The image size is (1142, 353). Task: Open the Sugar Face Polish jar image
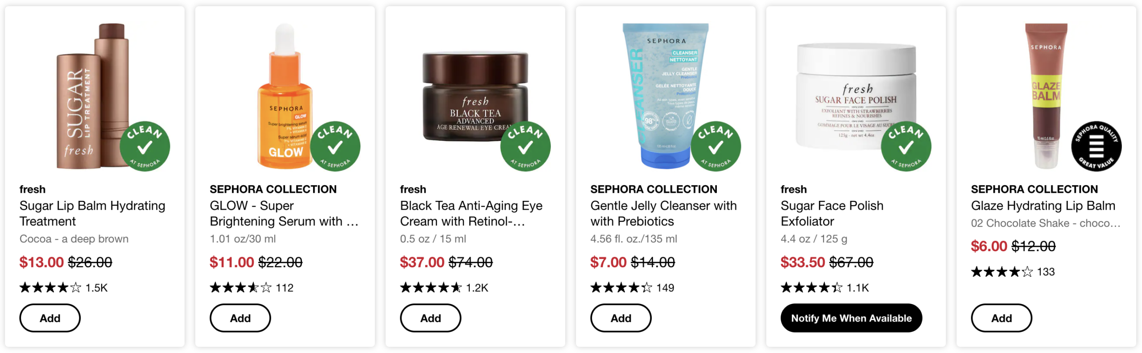pyautogui.click(x=856, y=96)
